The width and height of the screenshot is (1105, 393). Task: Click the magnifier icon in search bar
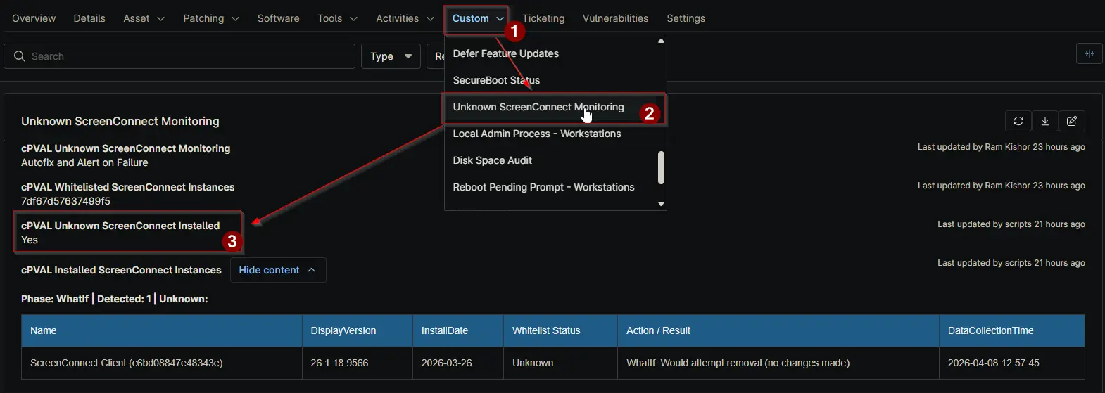point(20,56)
